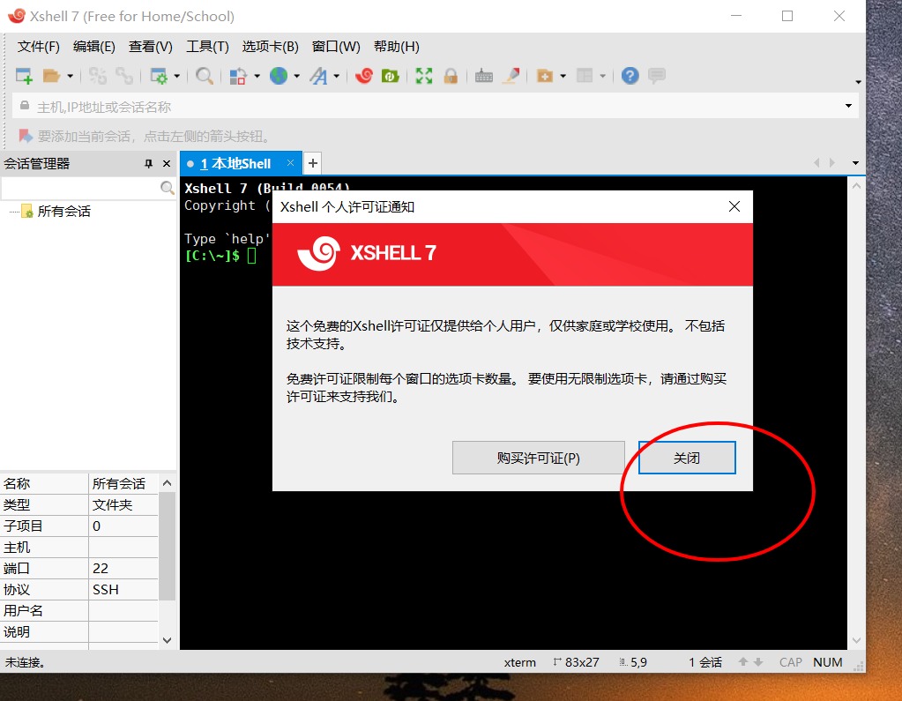
Task: Expand the font dropdown arrow
Action: coord(337,76)
